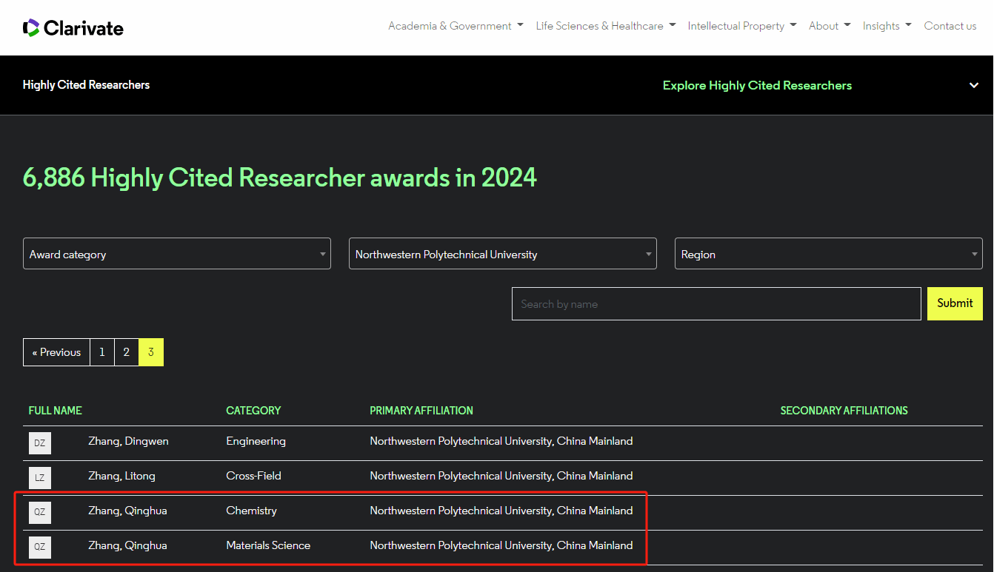Click the DZ avatar for Zhang, Dingwen

coord(40,443)
